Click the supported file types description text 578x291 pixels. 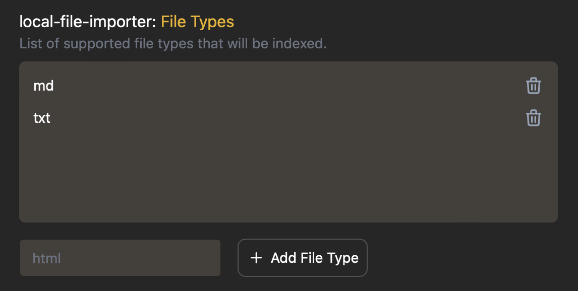coord(172,44)
